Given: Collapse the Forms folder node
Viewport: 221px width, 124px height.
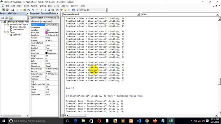Looking at the screenshot, I should click(x=5, y=32).
